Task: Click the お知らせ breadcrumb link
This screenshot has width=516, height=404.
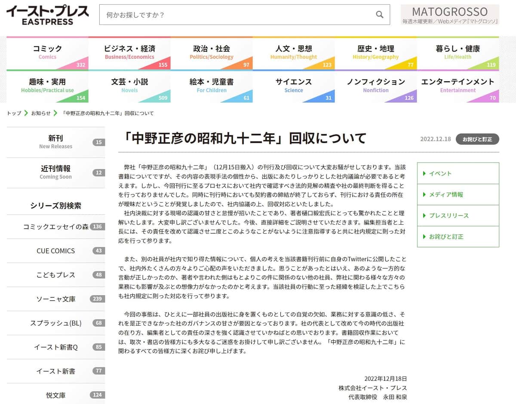Action: tap(41, 113)
